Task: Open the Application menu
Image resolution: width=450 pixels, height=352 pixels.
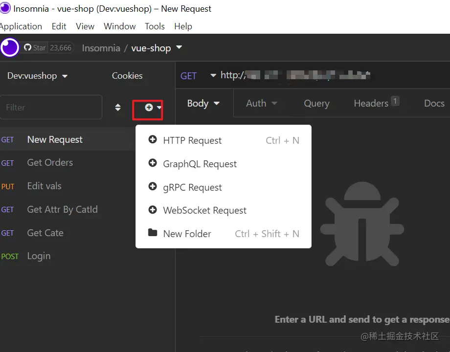Action: [21, 26]
